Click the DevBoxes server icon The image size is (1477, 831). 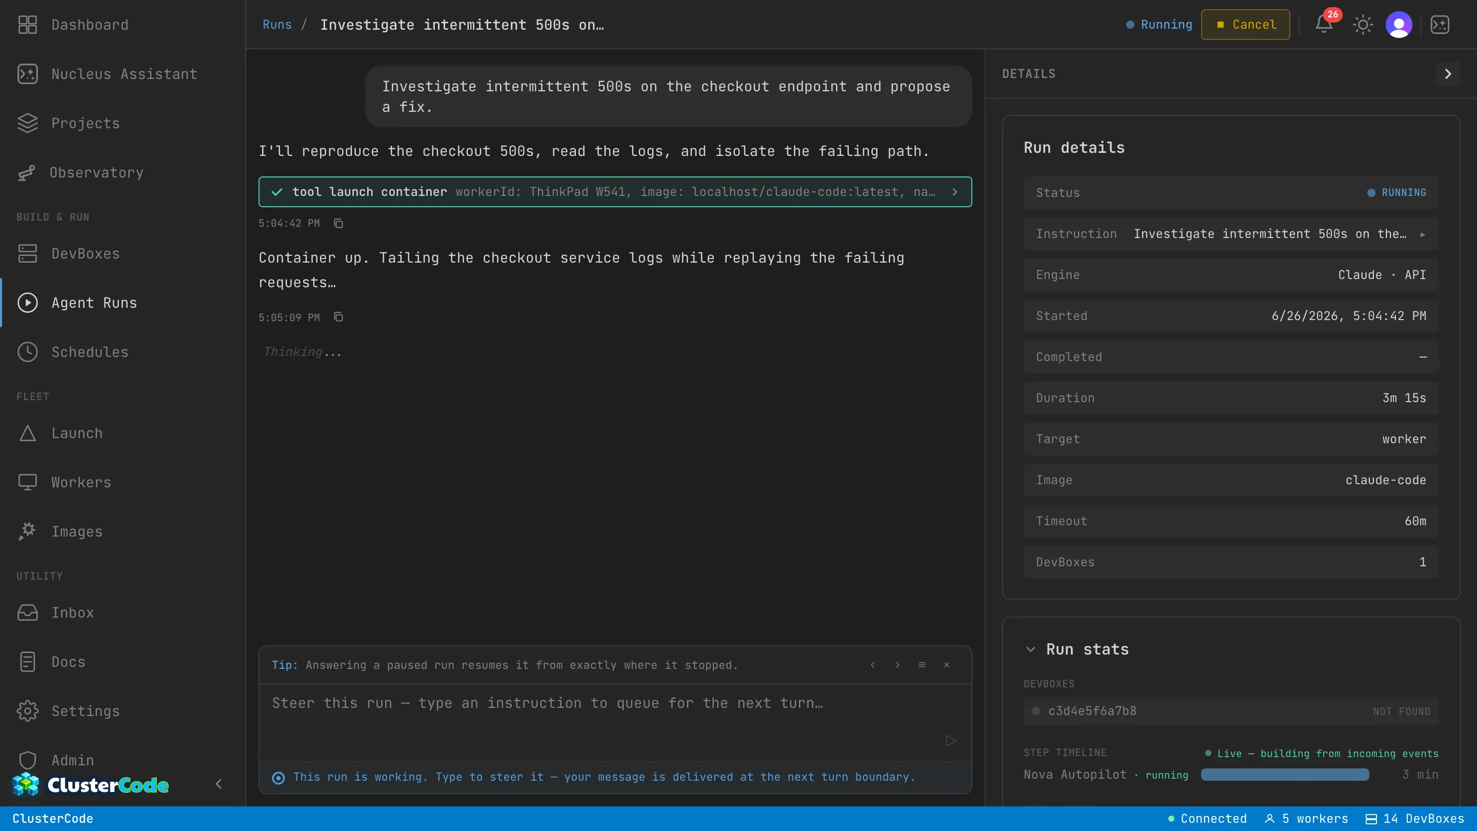[x=28, y=253]
